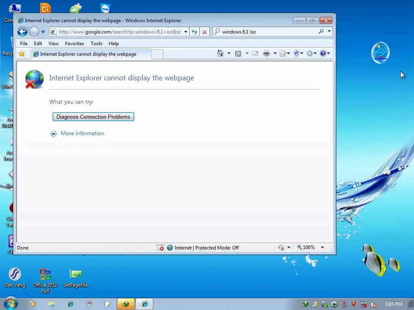Open the Tools menu

click(x=96, y=44)
